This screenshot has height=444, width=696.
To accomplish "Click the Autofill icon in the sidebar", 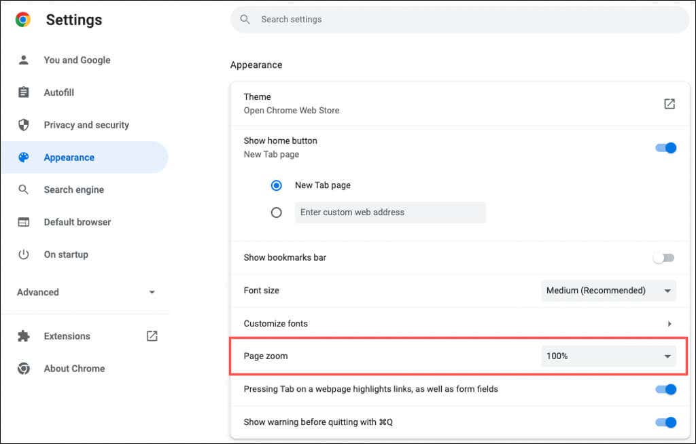I will (x=24, y=92).
